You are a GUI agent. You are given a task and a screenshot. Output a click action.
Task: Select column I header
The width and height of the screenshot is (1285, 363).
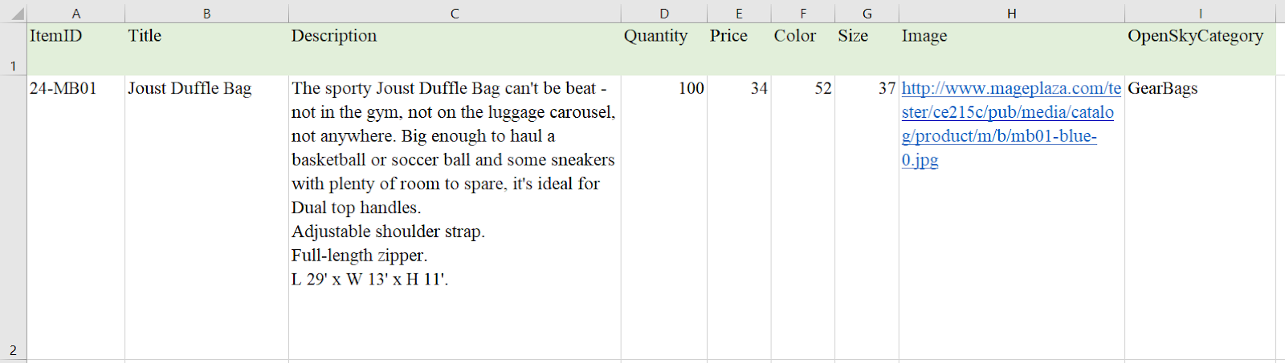pyautogui.click(x=1200, y=14)
